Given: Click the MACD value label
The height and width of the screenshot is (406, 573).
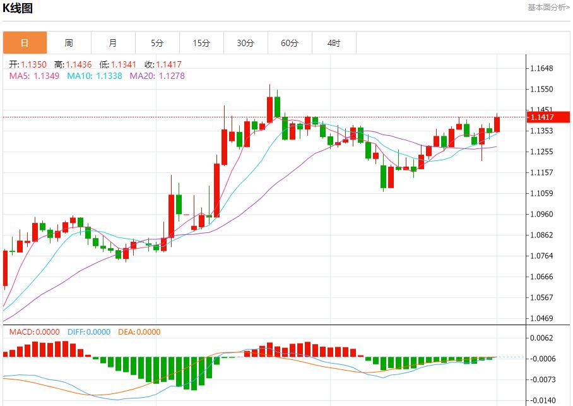Looking at the screenshot, I should tap(34, 332).
